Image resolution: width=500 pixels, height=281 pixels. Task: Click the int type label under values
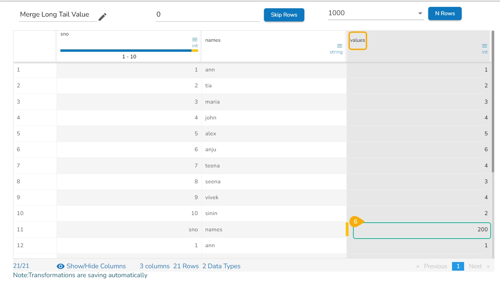click(485, 52)
